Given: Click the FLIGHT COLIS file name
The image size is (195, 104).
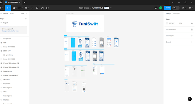Looking at the screenshot, I should 97,8.
